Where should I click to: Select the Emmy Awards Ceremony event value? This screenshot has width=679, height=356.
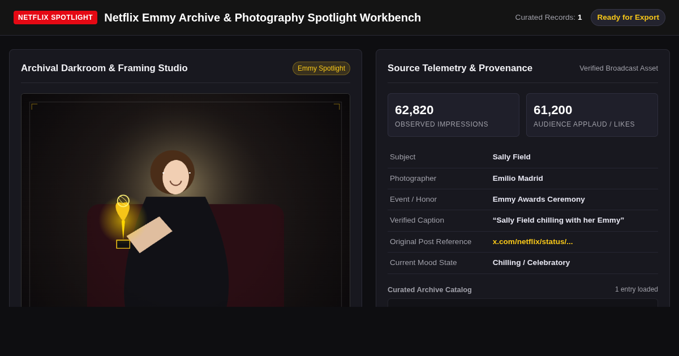tap(539, 199)
